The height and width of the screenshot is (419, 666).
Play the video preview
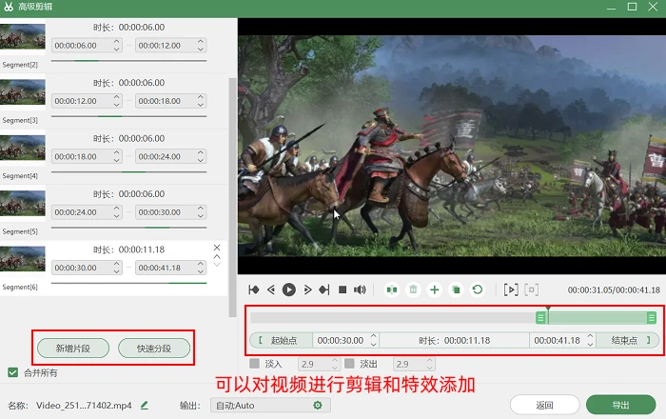point(289,289)
